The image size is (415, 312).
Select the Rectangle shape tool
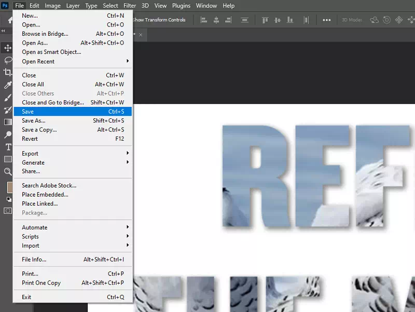8,159
